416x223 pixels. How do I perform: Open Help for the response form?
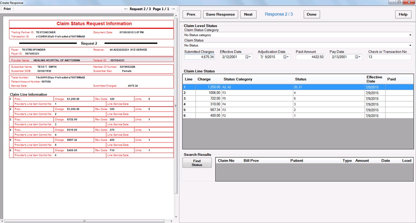point(403,14)
